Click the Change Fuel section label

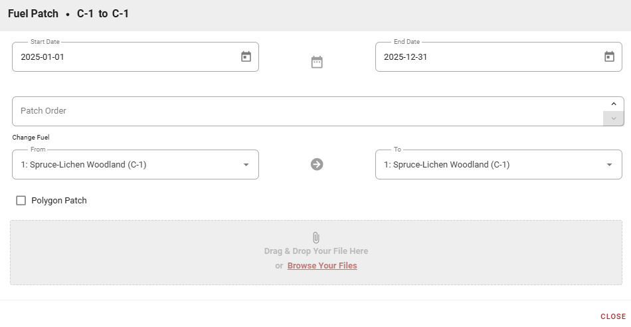point(31,138)
